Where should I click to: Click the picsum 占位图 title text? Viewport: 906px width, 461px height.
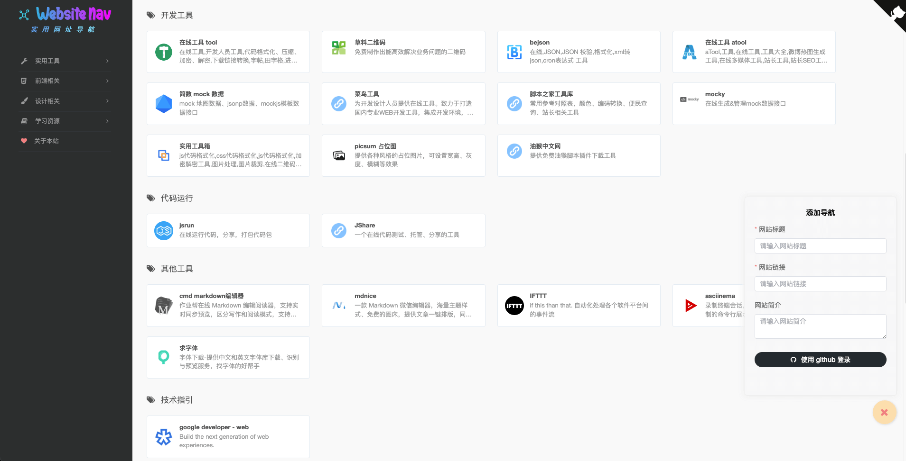pyautogui.click(x=375, y=146)
